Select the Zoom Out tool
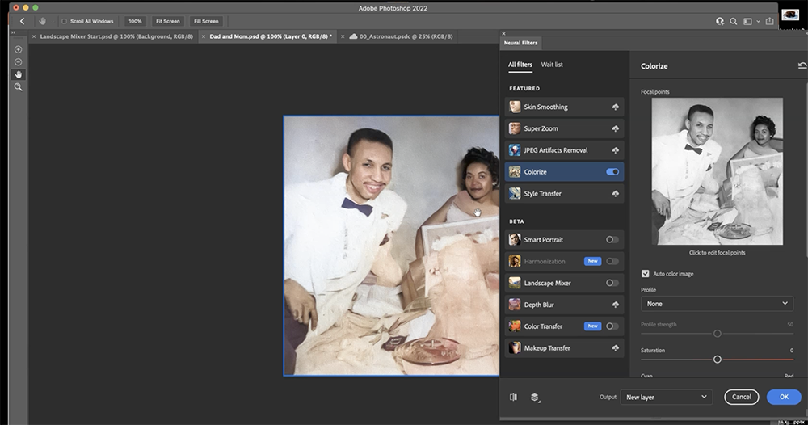 [x=18, y=62]
